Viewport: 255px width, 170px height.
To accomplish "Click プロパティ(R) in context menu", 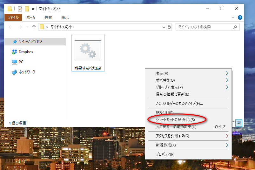I will point(165,154).
